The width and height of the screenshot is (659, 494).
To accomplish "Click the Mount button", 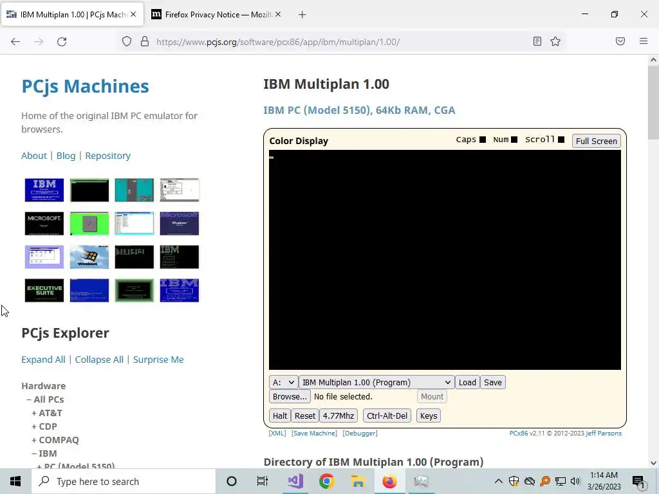I will (x=432, y=396).
